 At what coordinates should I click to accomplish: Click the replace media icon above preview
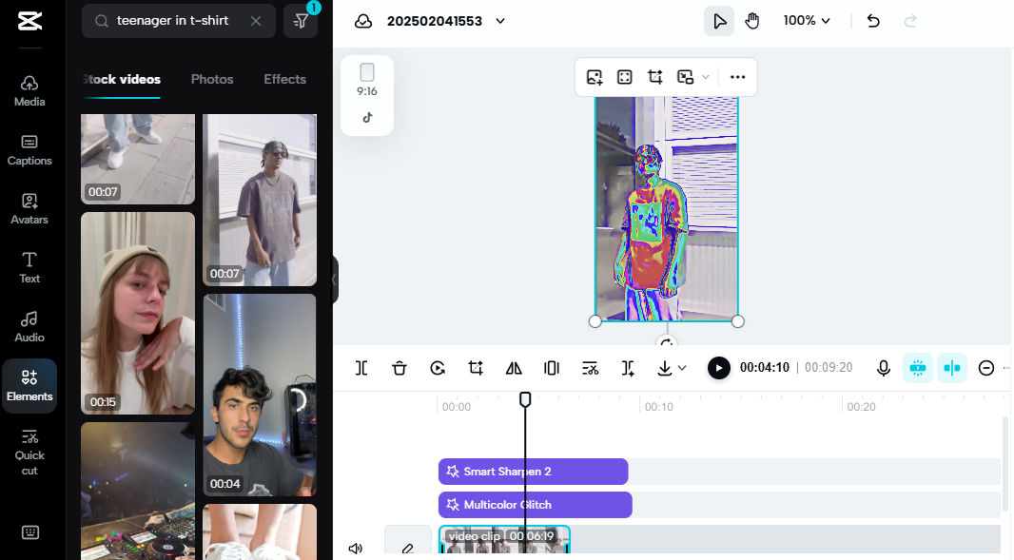(595, 77)
